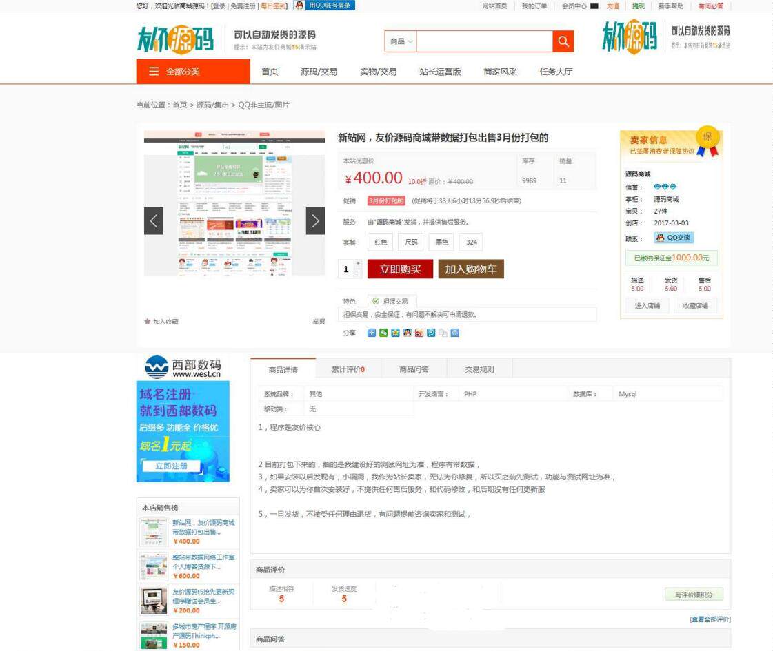Share via the green WeChat icon
Screen dimensions: 773x651
(x=383, y=333)
